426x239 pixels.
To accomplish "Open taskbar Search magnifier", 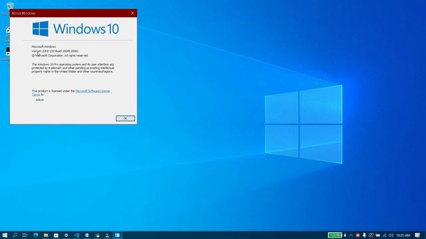I will click(15, 235).
